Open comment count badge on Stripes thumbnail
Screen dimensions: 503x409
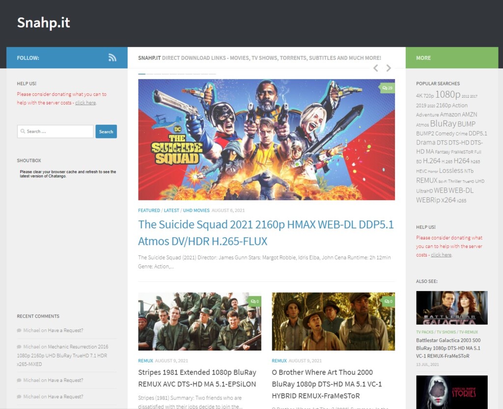click(254, 301)
